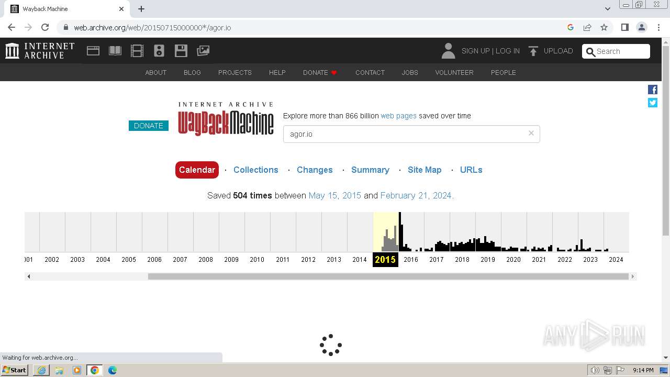Click the Wayback URL input field
The height and width of the screenshot is (377, 670).
(x=411, y=134)
